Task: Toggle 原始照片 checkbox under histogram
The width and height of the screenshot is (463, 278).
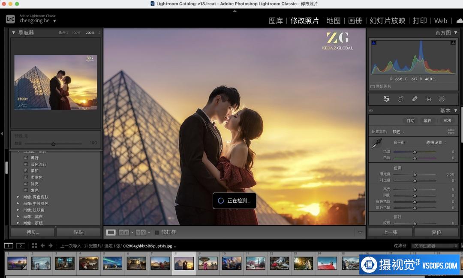Action: [x=373, y=87]
